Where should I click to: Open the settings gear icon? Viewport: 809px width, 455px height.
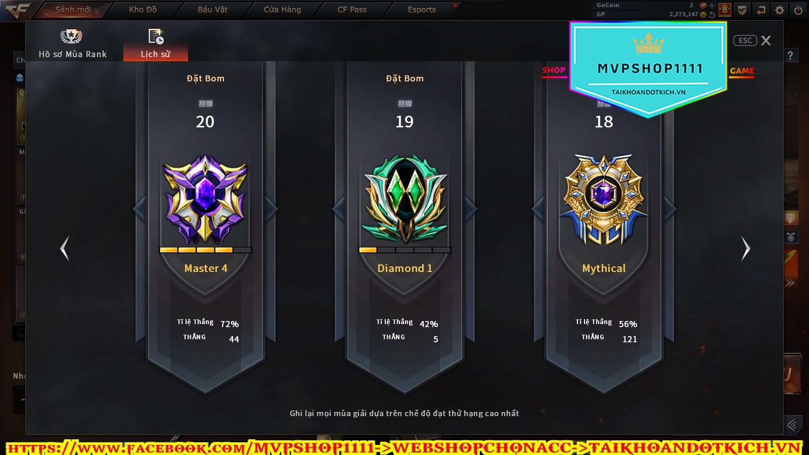780,10
